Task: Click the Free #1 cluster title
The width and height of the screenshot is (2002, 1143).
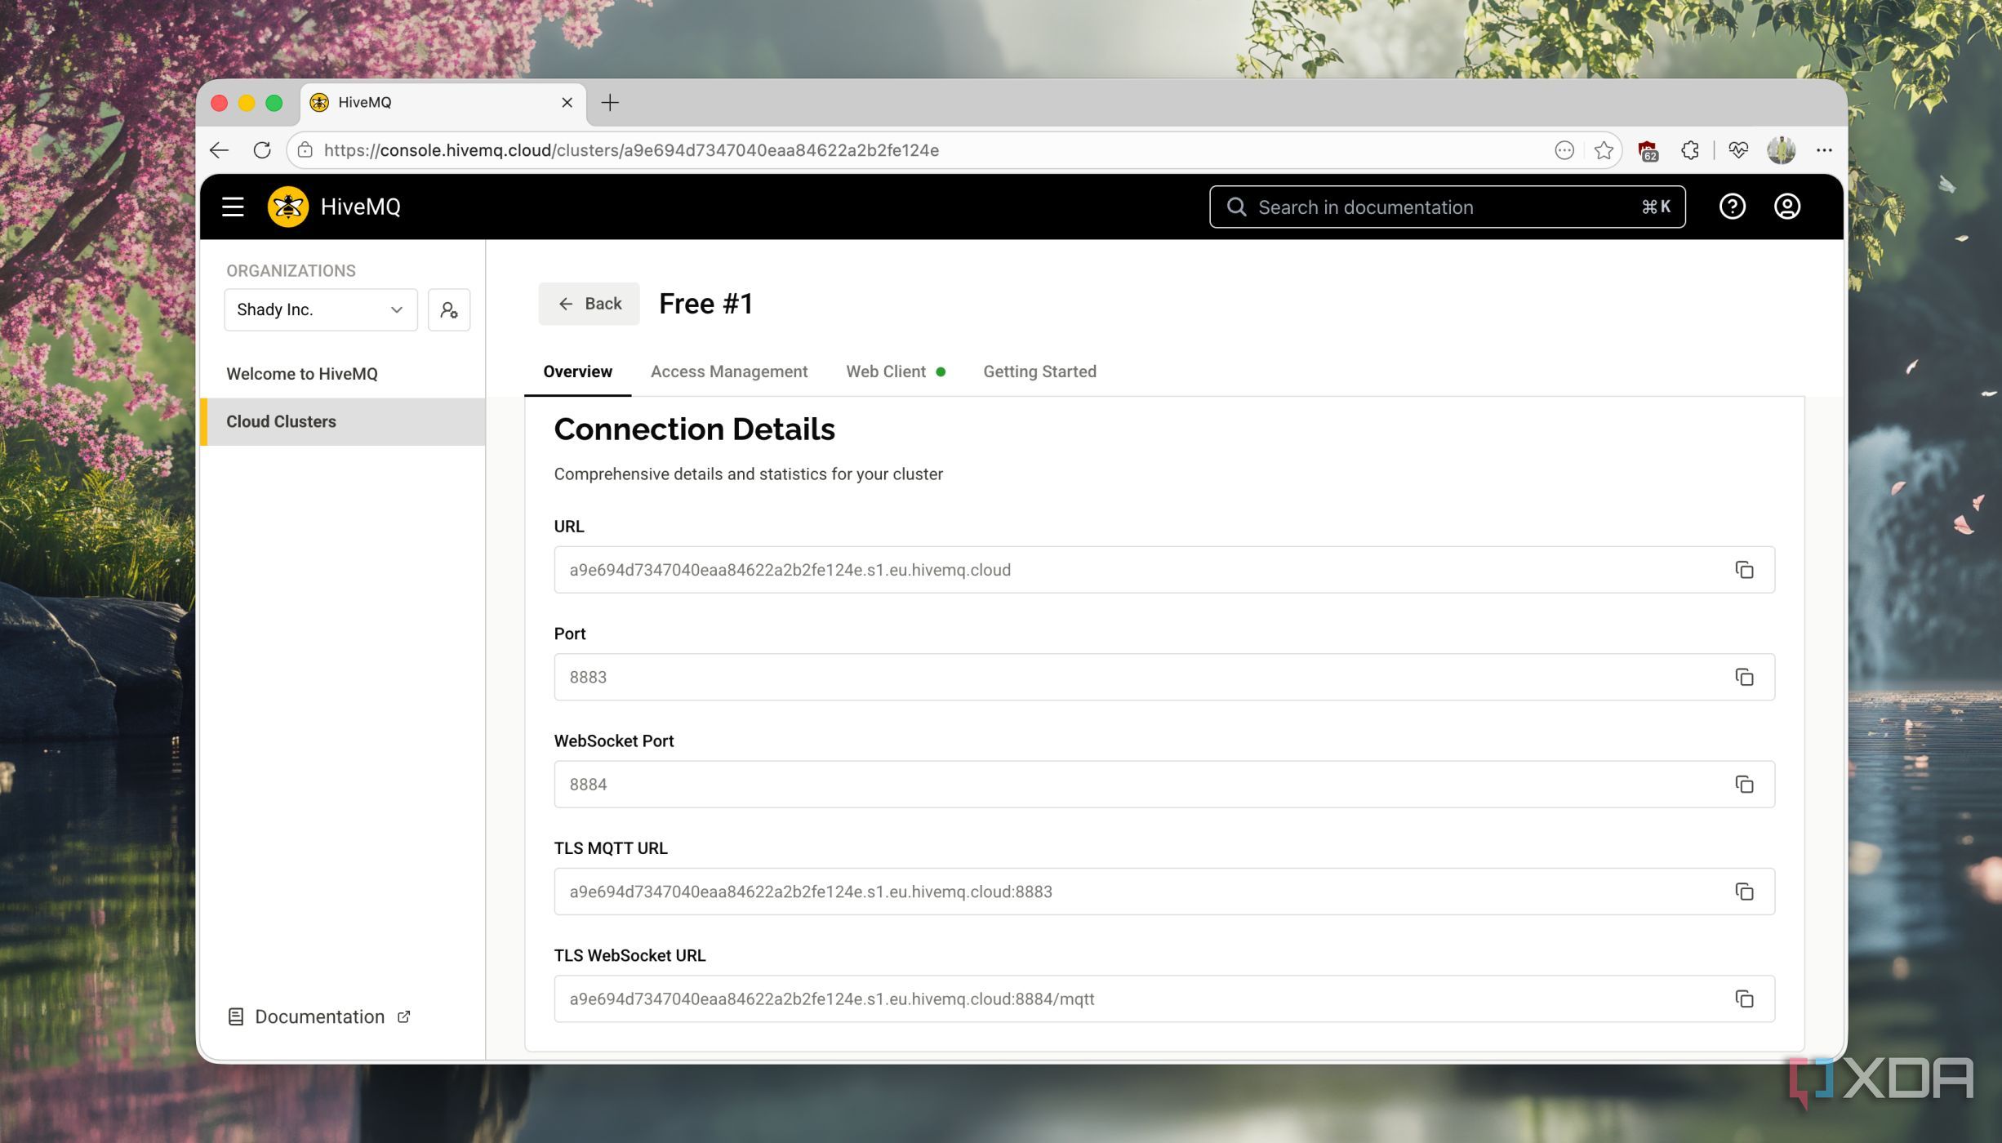Action: point(705,304)
